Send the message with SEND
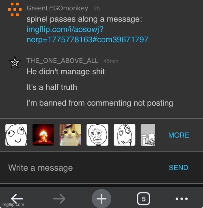The width and height of the screenshot is (203, 208). coord(178,168)
